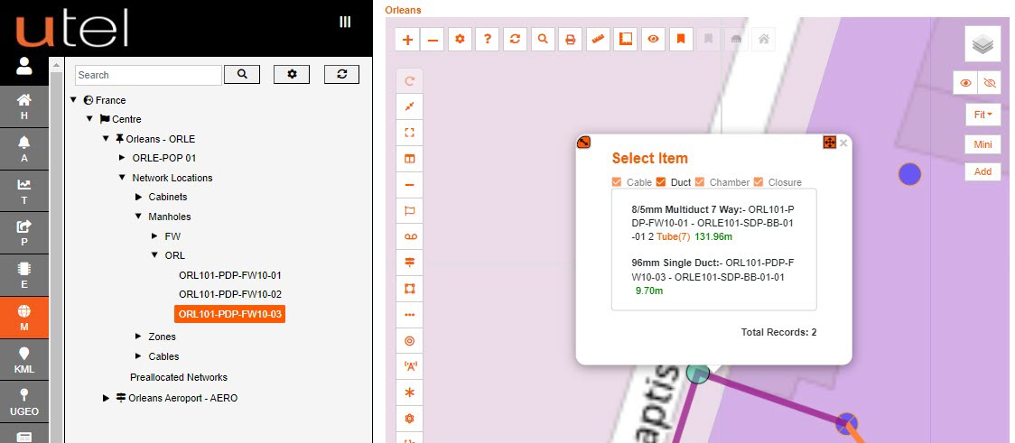Toggle the Chamber checkbox

coord(700,182)
